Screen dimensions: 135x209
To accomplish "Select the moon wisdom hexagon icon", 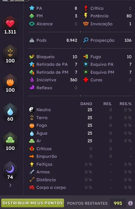I will 10,169.
